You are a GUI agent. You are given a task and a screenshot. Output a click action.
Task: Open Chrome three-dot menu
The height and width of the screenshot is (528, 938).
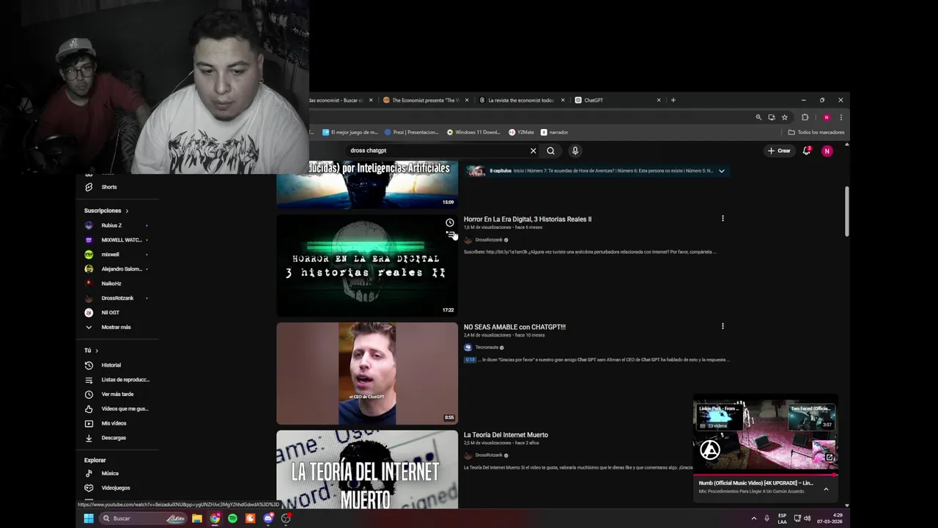pyautogui.click(x=841, y=117)
